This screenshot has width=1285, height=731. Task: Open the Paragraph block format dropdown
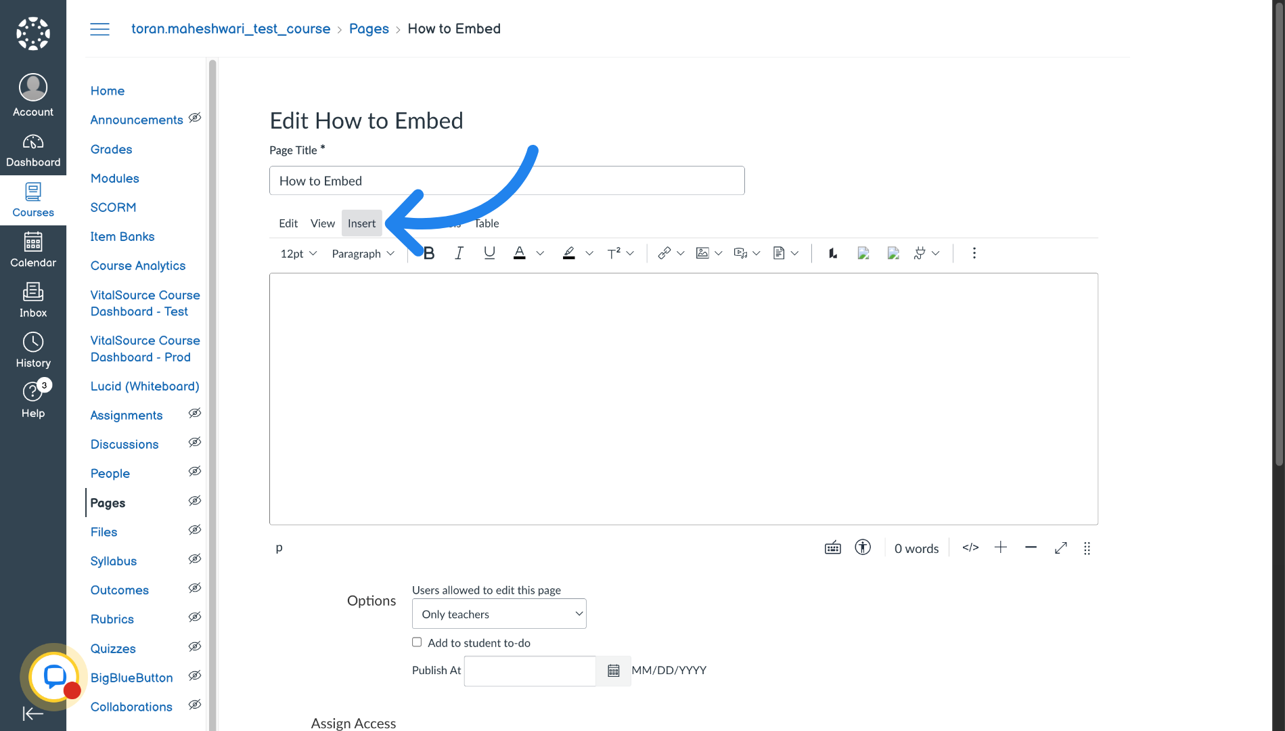[363, 253]
